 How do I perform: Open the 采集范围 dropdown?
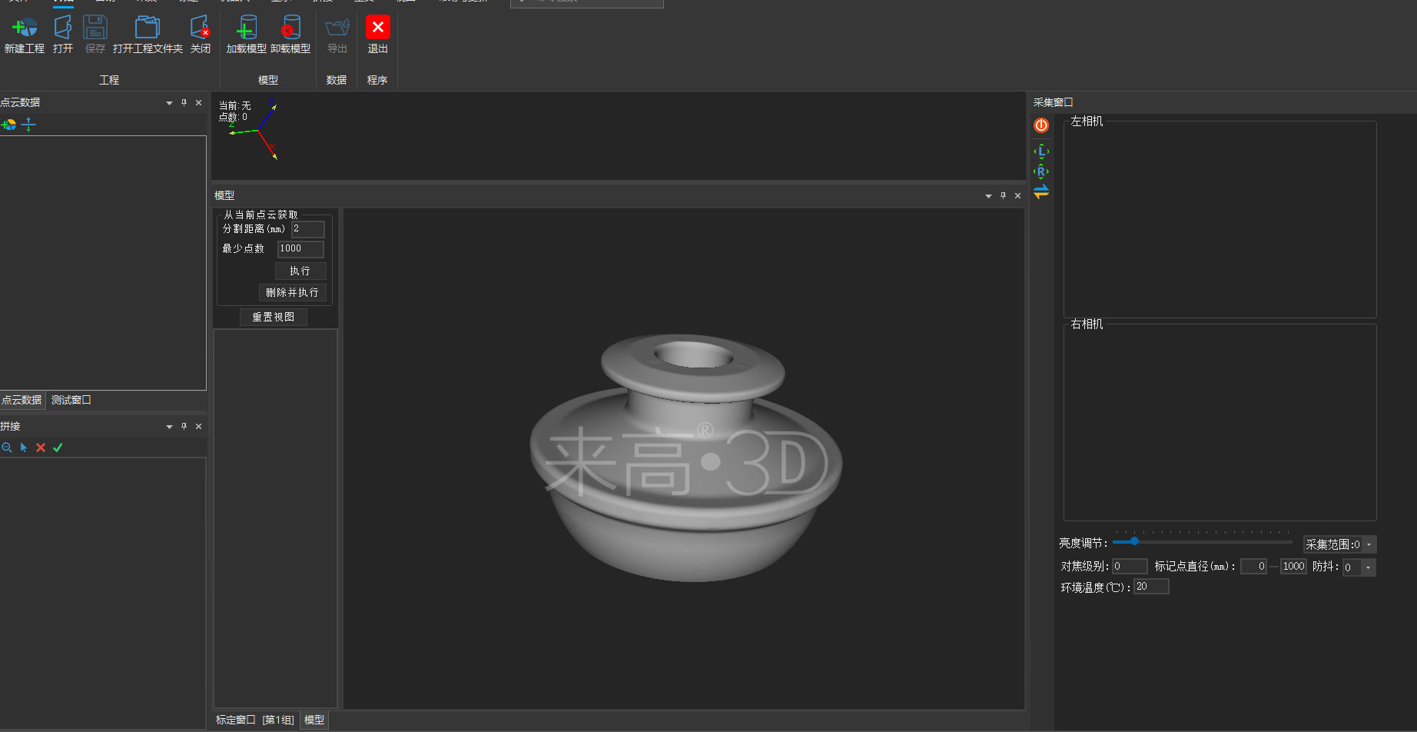pos(1369,545)
